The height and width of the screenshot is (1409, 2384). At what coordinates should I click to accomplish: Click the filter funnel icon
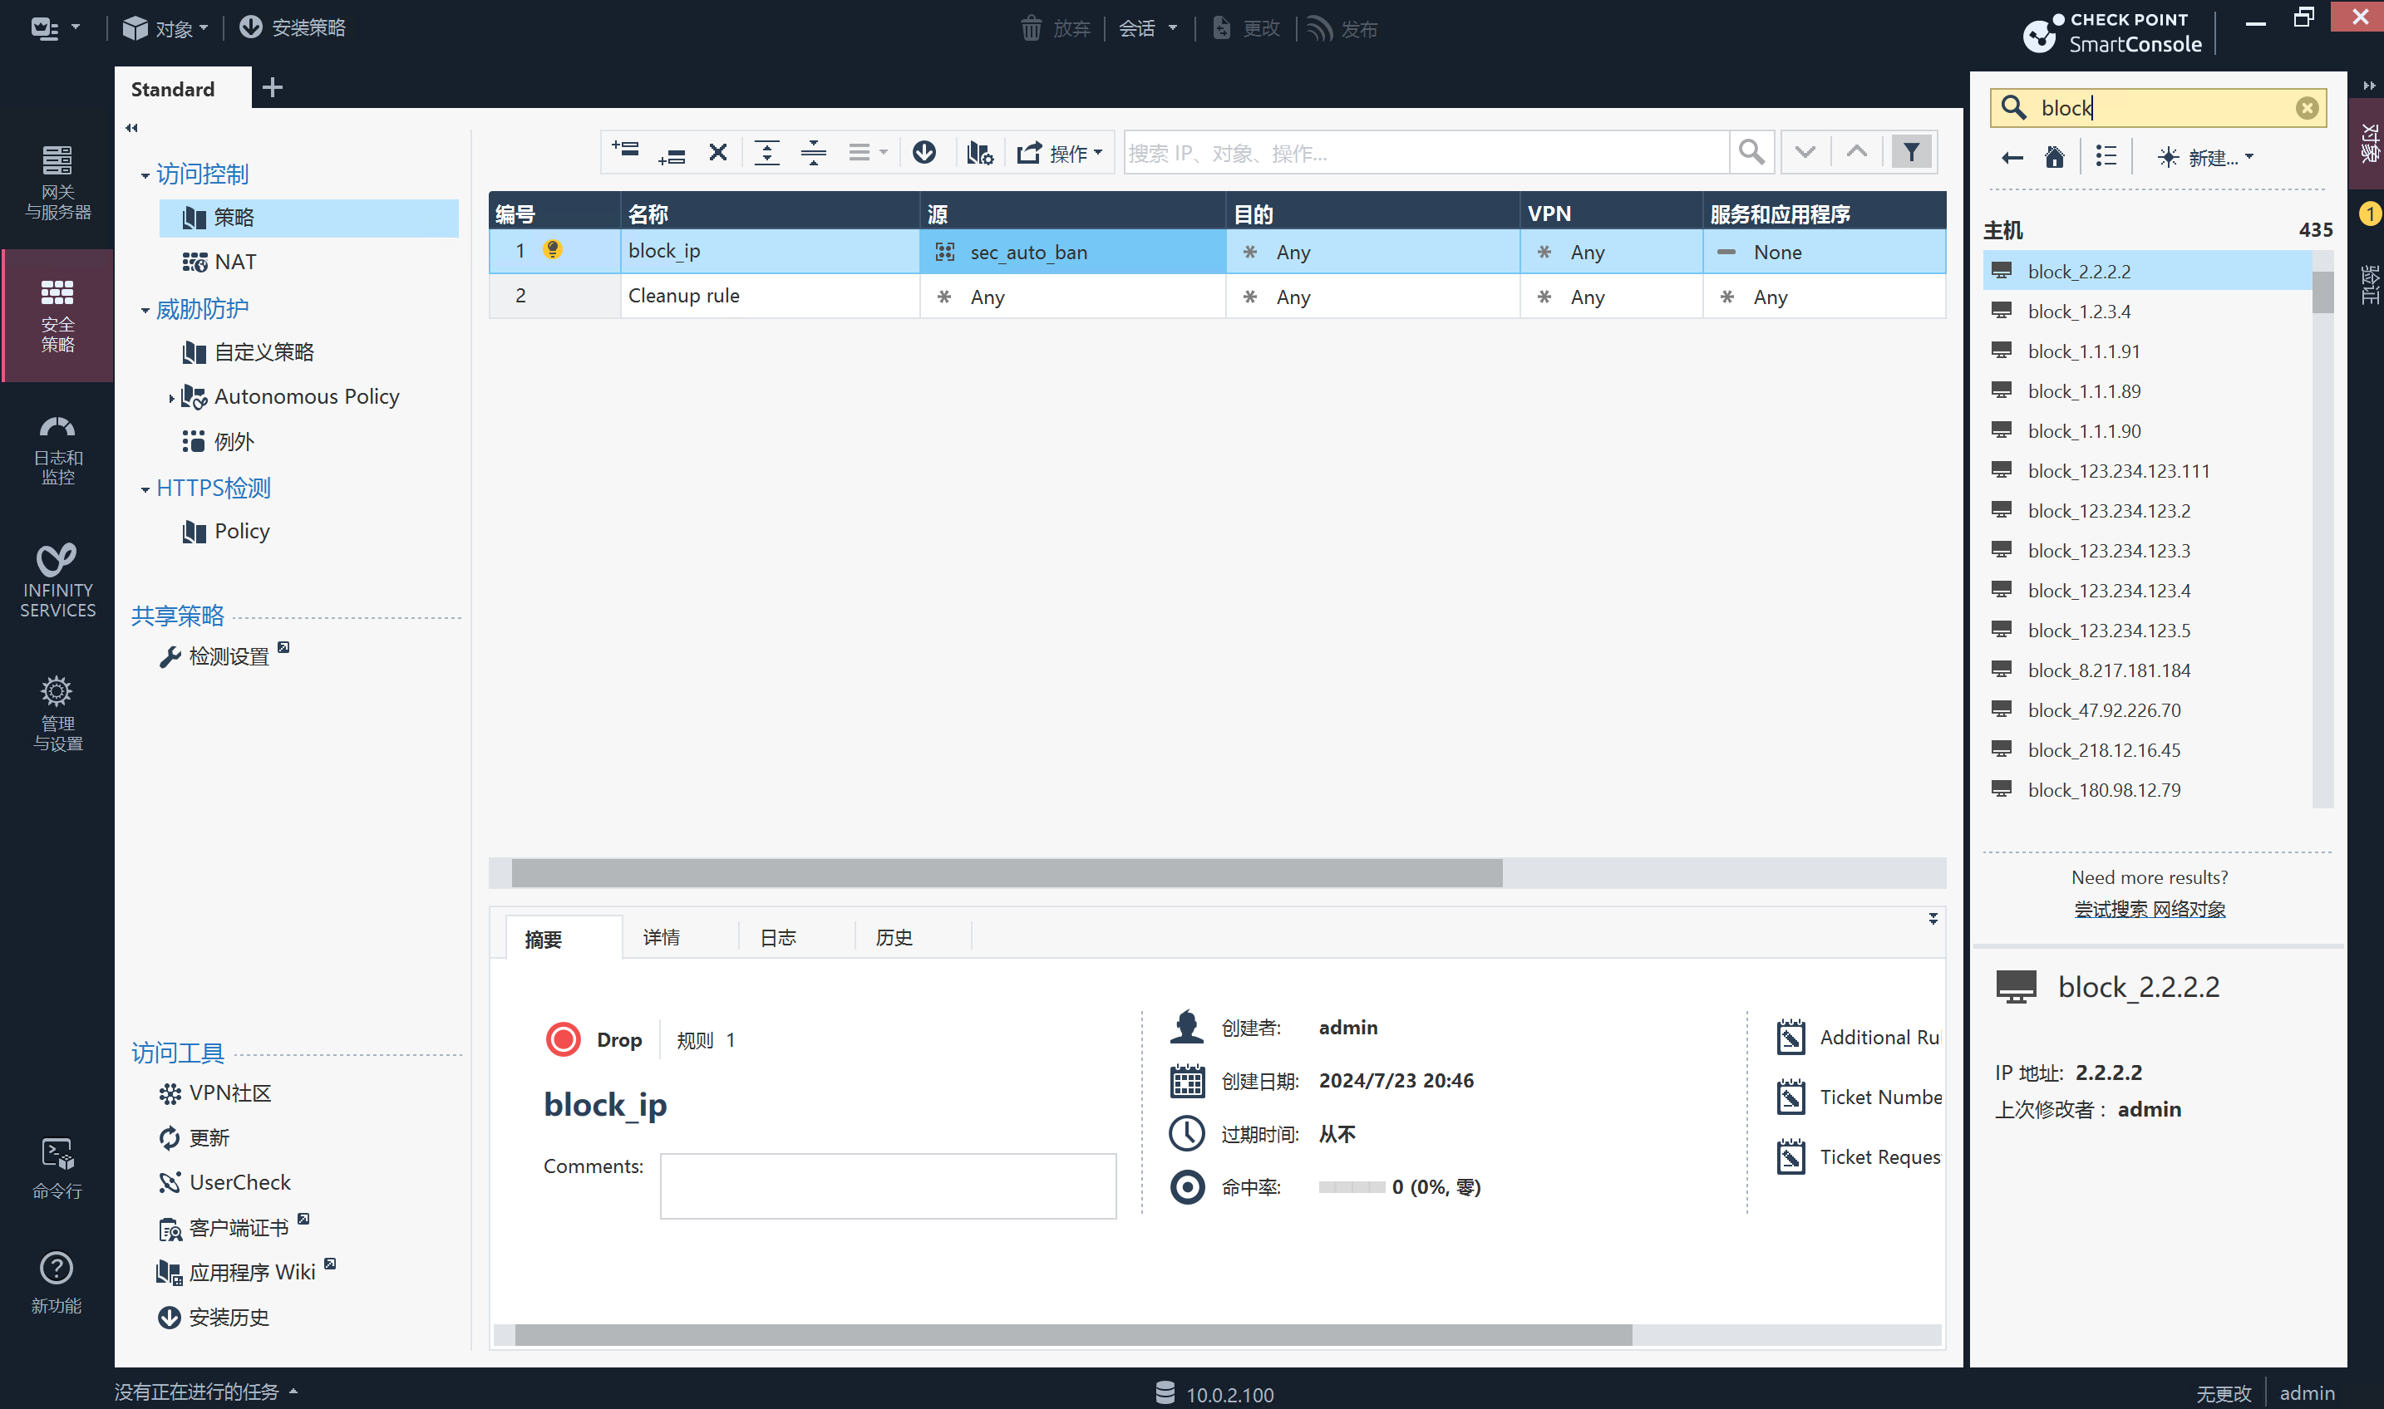1911,152
